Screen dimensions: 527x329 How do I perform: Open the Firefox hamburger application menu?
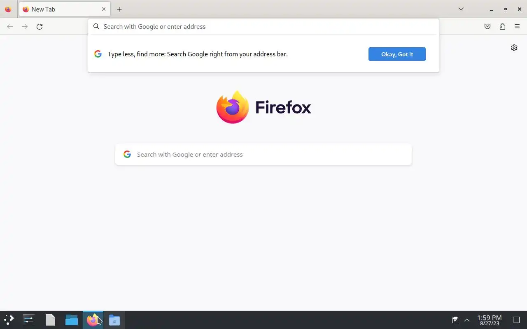tap(517, 26)
